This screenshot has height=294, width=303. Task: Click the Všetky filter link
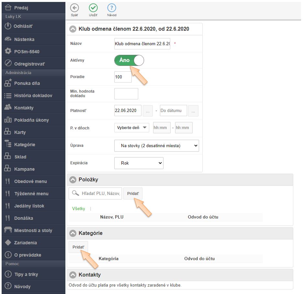tap(78, 209)
